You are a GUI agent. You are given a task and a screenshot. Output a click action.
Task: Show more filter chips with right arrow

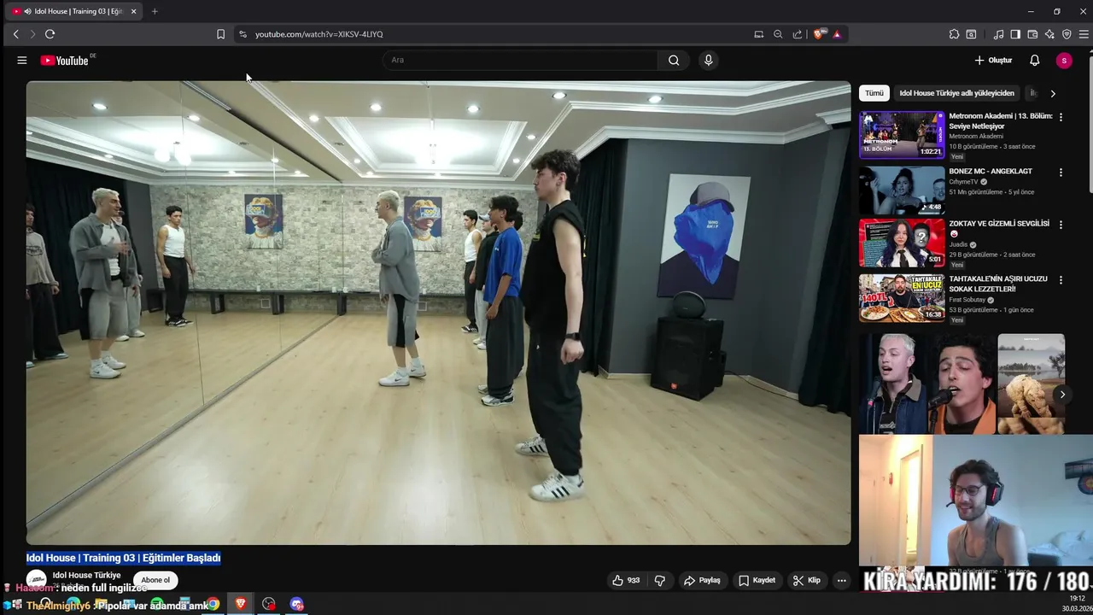click(1053, 93)
